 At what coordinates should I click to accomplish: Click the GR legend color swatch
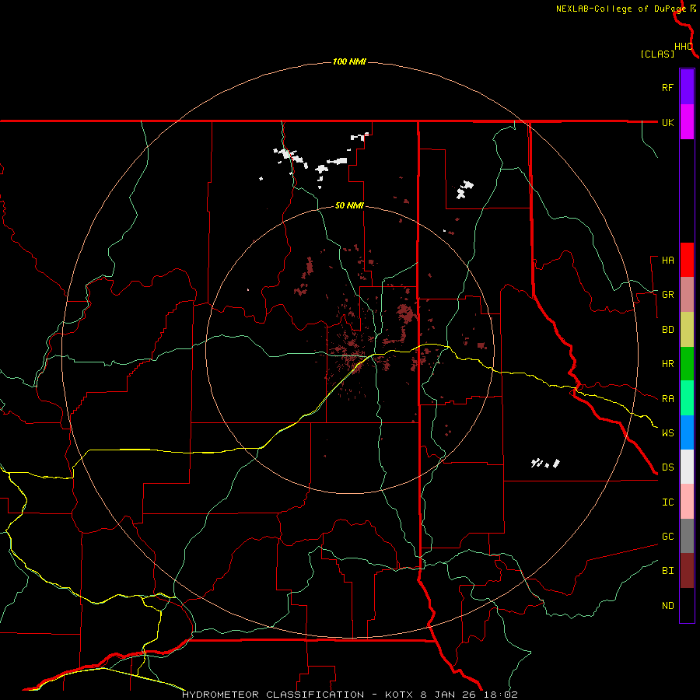click(687, 294)
